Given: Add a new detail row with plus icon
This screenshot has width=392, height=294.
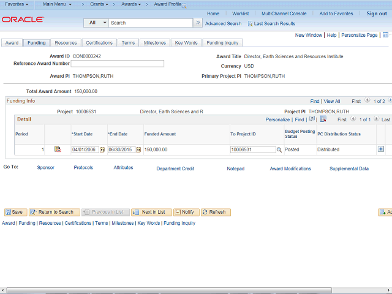Looking at the screenshot, I should coord(381,149).
